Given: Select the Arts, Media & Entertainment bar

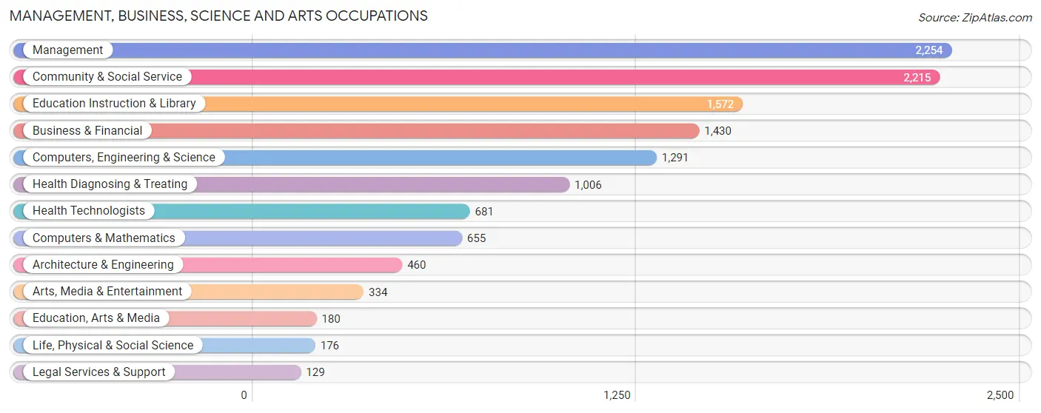Looking at the screenshot, I should (188, 292).
